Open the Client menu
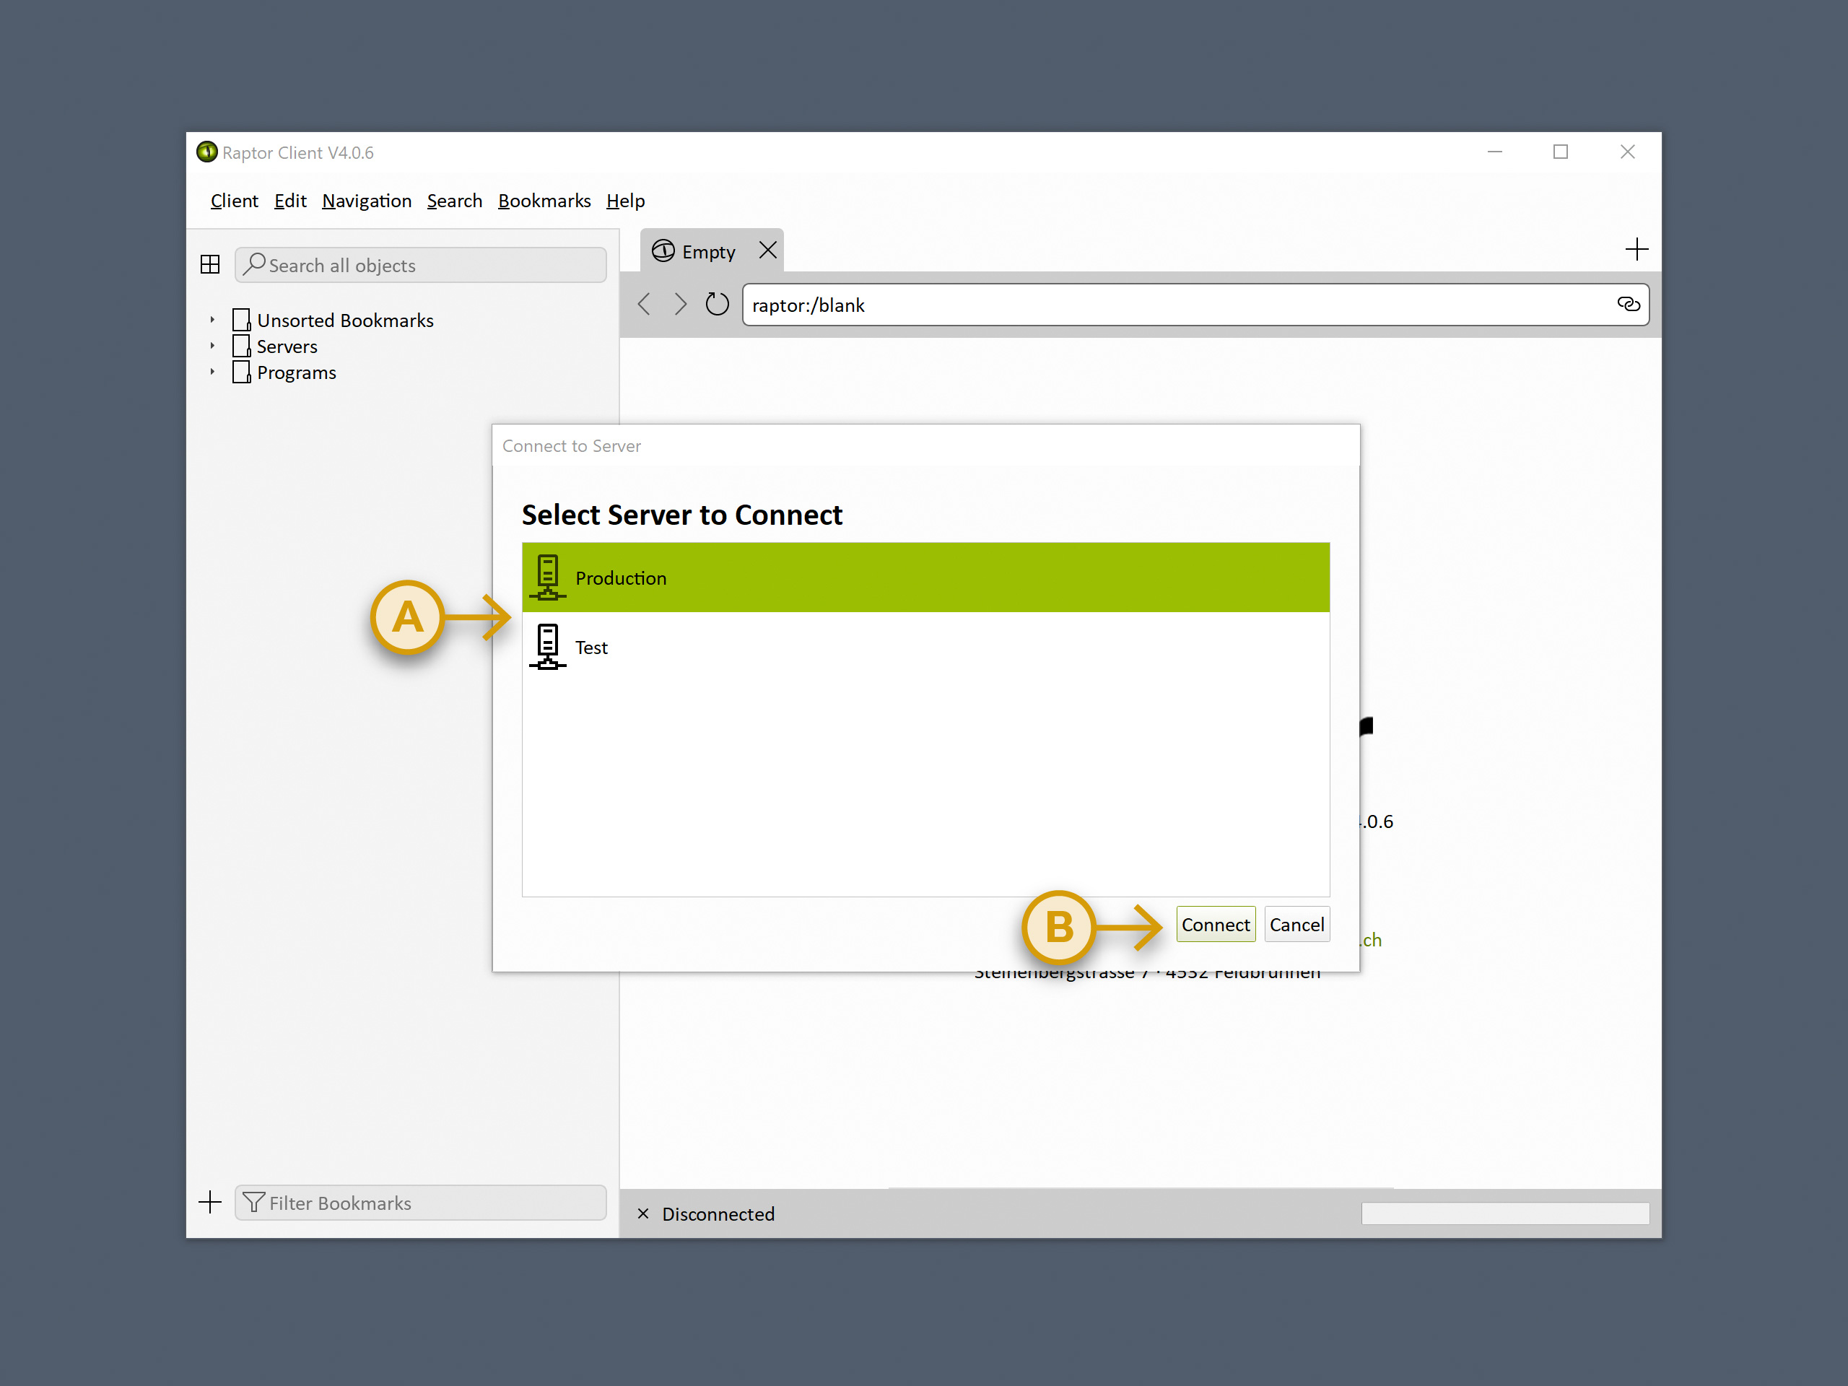This screenshot has width=1848, height=1386. click(235, 201)
